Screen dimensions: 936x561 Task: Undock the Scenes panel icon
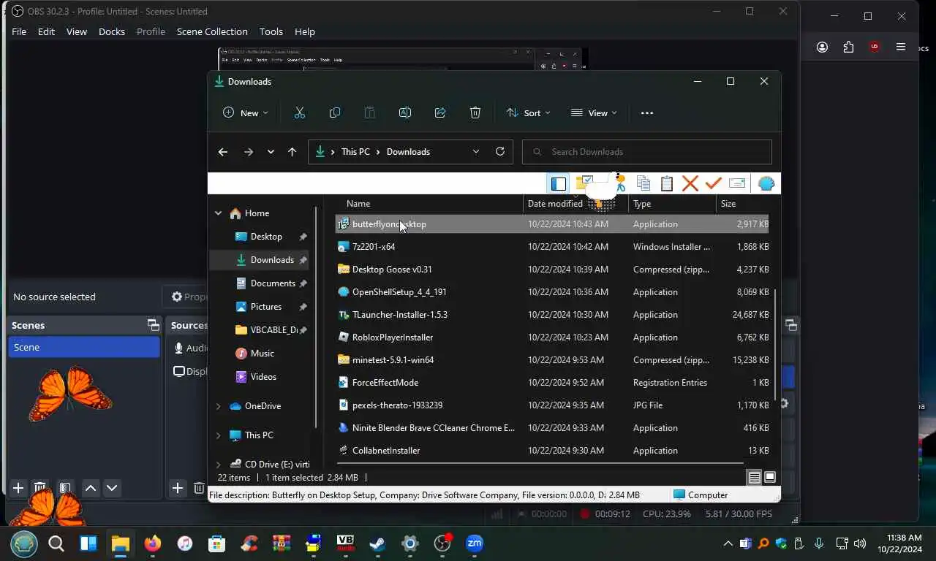pyautogui.click(x=153, y=325)
